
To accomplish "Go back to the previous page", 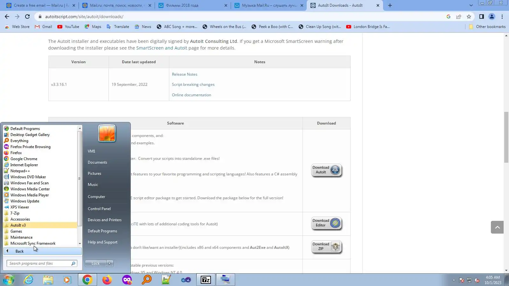I will (x=7, y=17).
